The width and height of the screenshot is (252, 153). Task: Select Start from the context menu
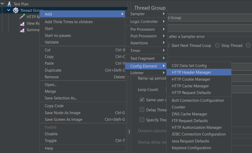tap(82, 29)
